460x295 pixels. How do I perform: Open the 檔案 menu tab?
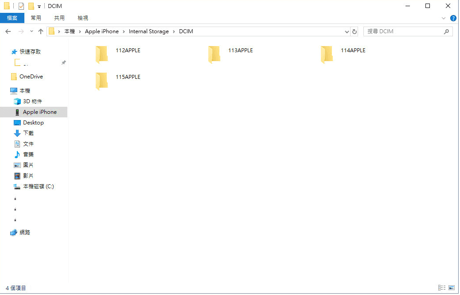point(12,18)
